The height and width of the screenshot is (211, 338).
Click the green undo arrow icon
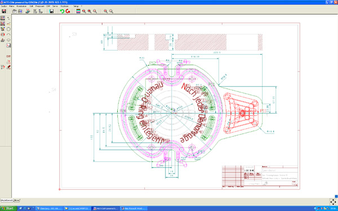coord(62,11)
